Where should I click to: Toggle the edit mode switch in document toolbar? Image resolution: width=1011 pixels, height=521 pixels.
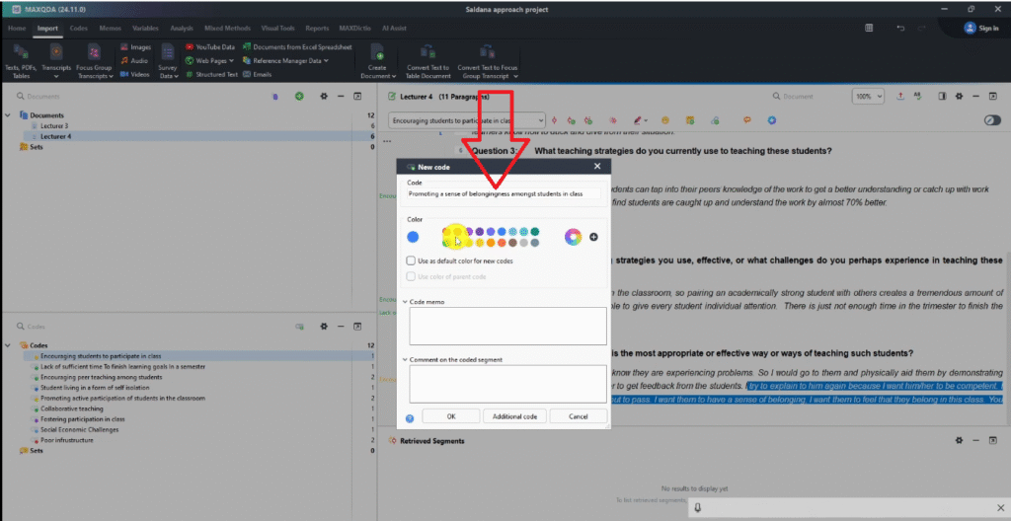click(x=992, y=119)
